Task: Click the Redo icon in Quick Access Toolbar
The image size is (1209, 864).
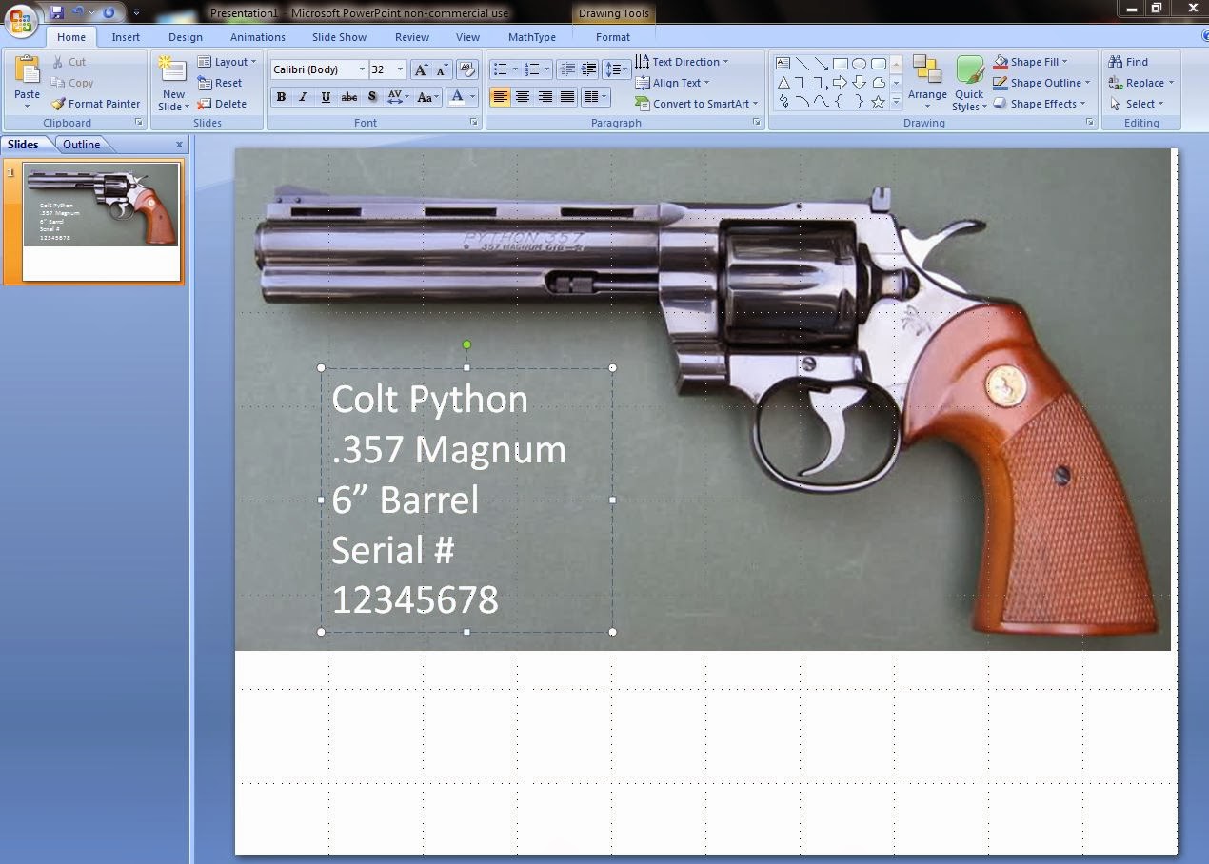Action: tap(109, 12)
